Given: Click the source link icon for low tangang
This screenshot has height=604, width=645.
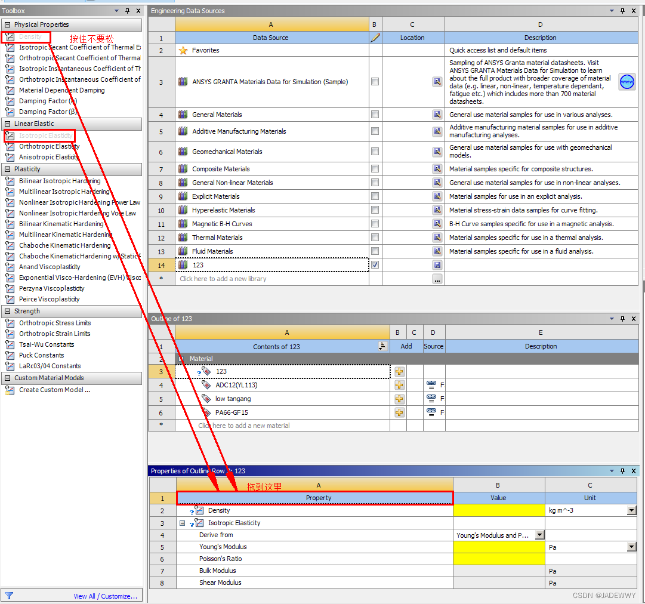Looking at the screenshot, I should tap(431, 398).
